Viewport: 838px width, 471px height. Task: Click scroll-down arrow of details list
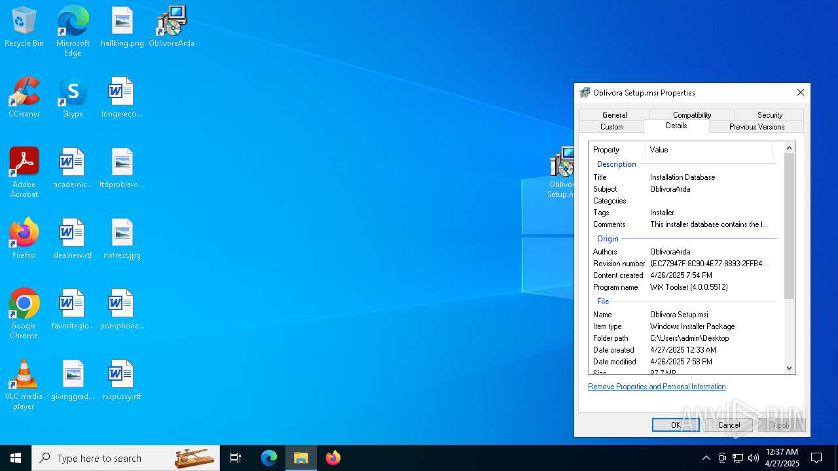point(789,368)
